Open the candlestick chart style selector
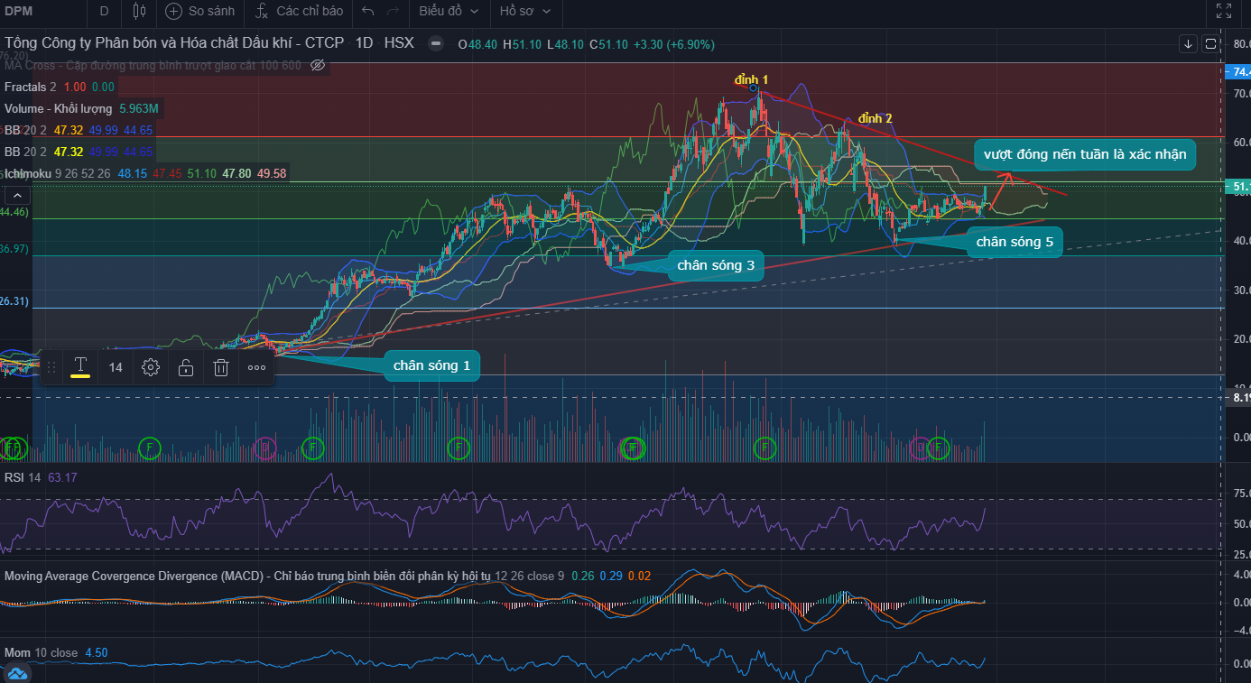 point(138,12)
